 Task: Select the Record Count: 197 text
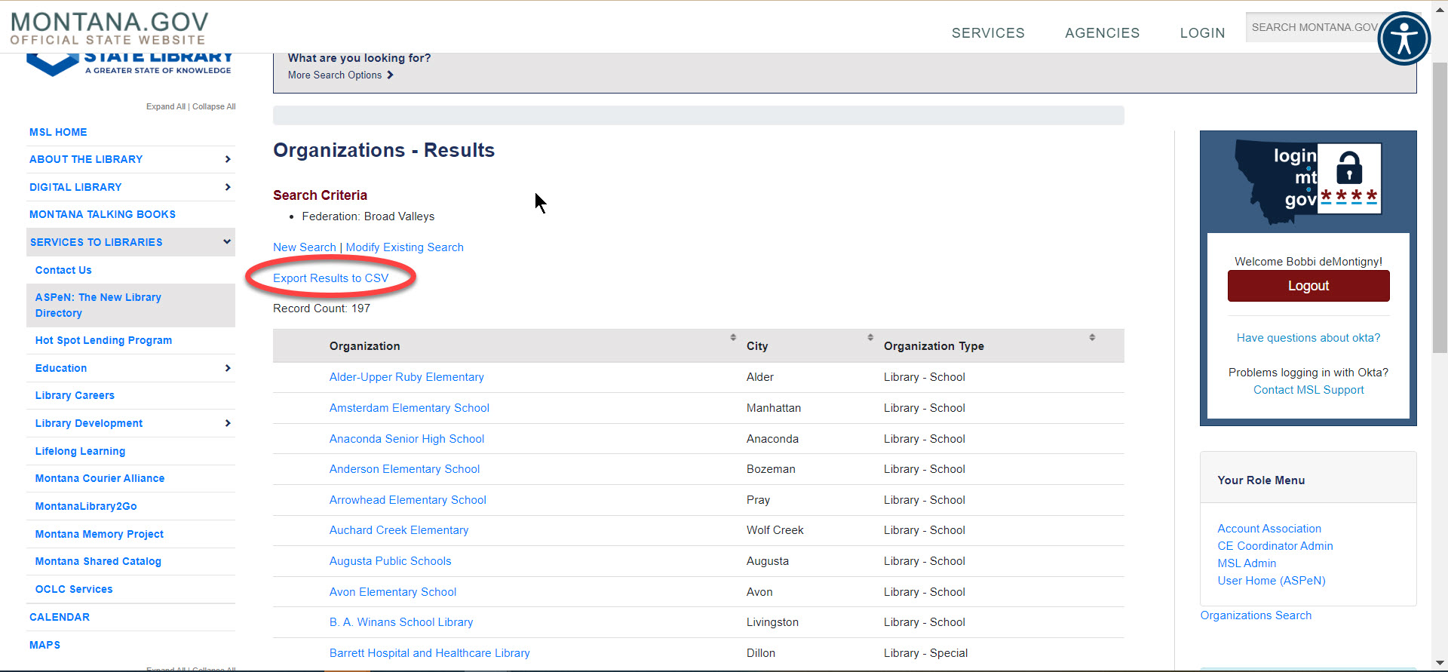tap(321, 308)
